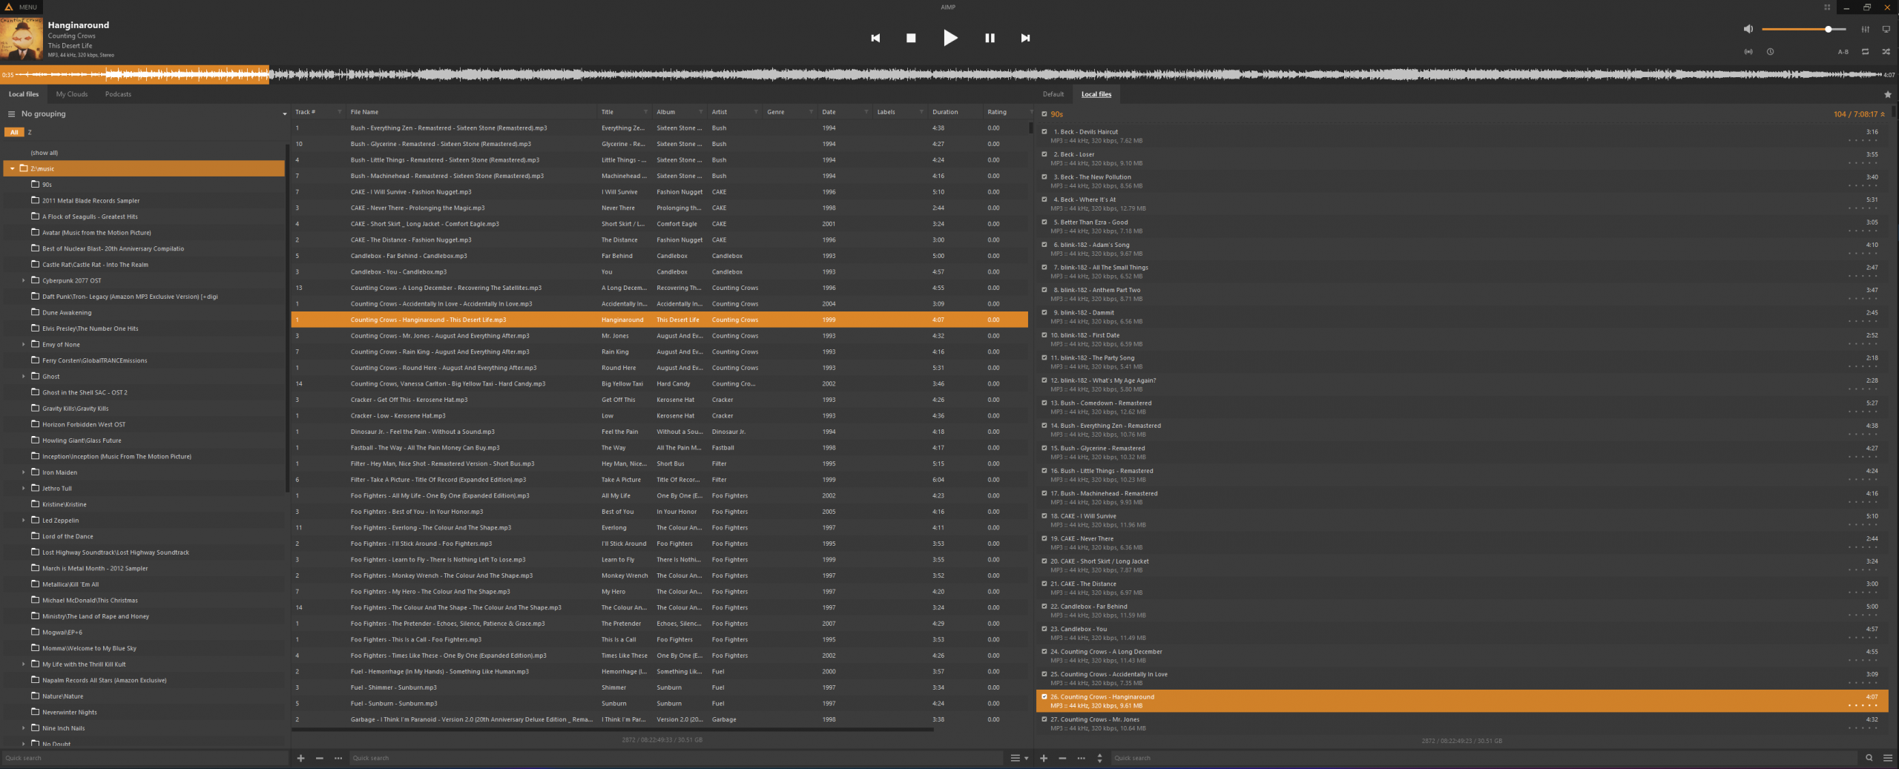This screenshot has height=769, width=1899.
Task: Open the equalizer sound effects manager
Action: pos(1865,29)
